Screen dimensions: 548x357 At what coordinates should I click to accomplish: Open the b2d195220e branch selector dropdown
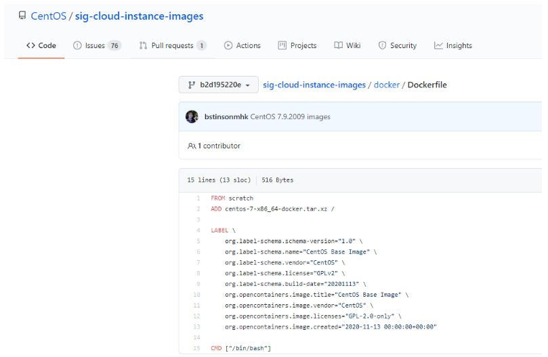[218, 85]
